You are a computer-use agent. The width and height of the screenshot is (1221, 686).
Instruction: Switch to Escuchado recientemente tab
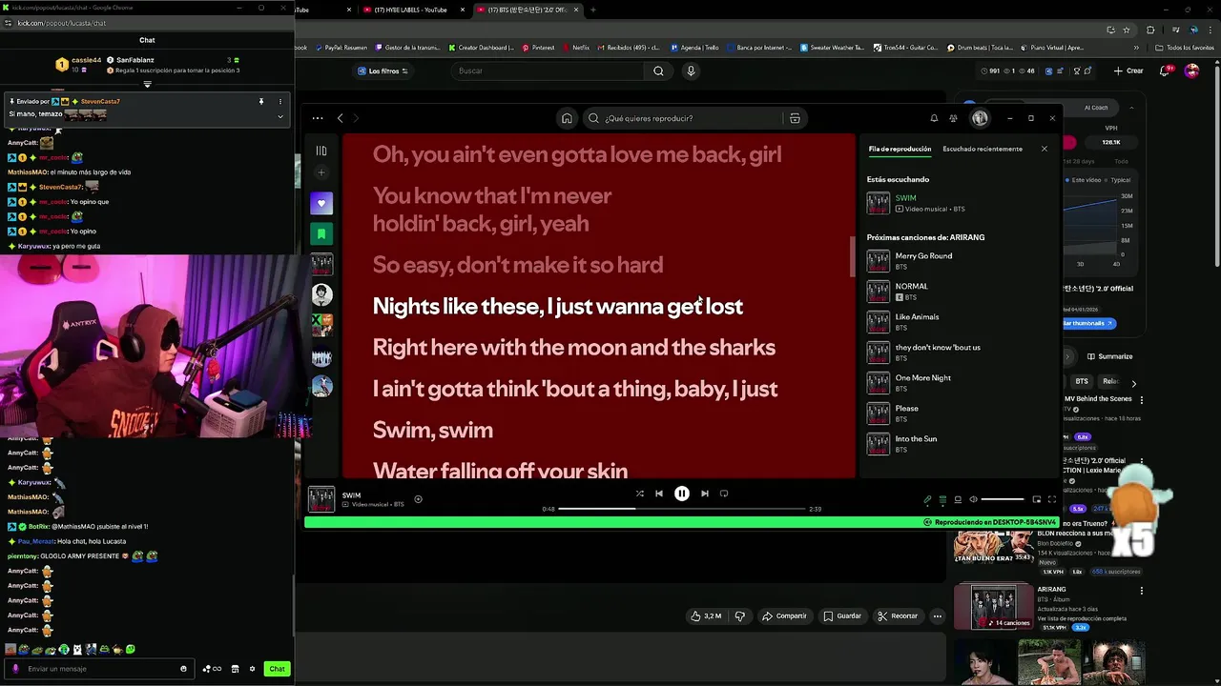pos(983,149)
